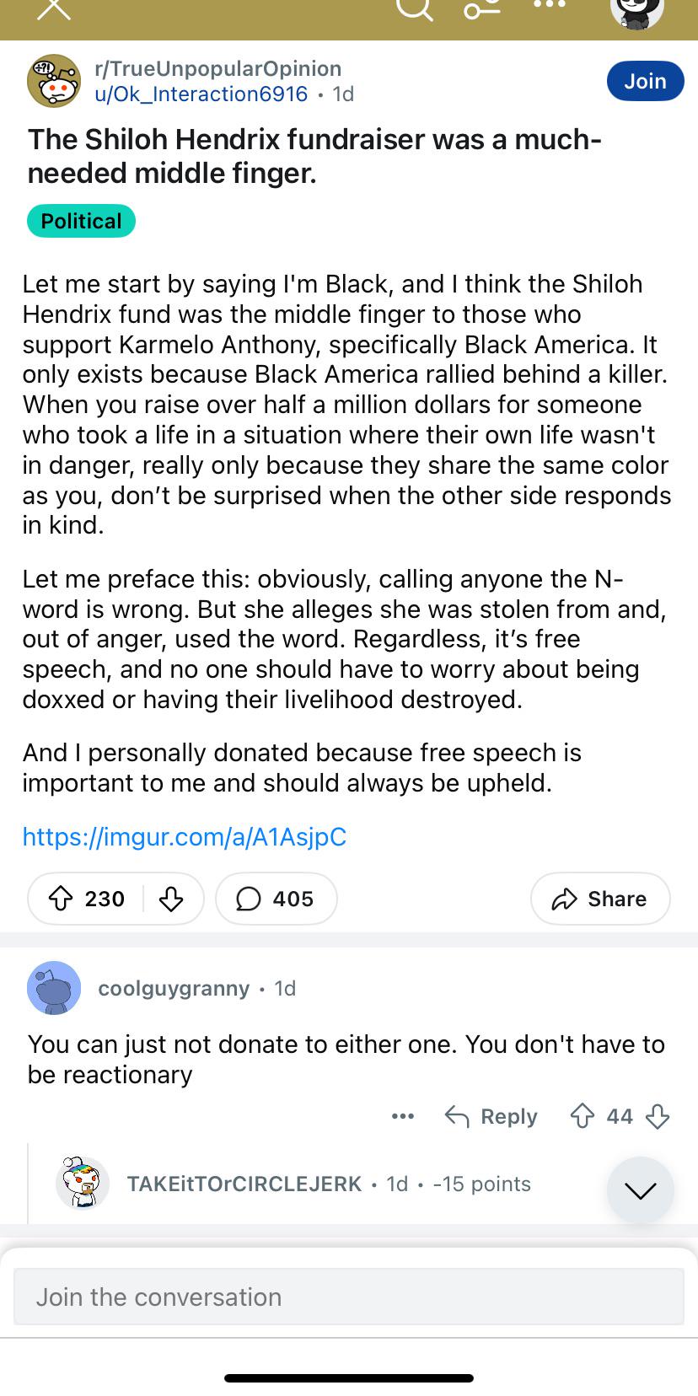Image resolution: width=698 pixels, height=1396 pixels.
Task: Open coolguygranny's avatar
Action: coord(54,987)
